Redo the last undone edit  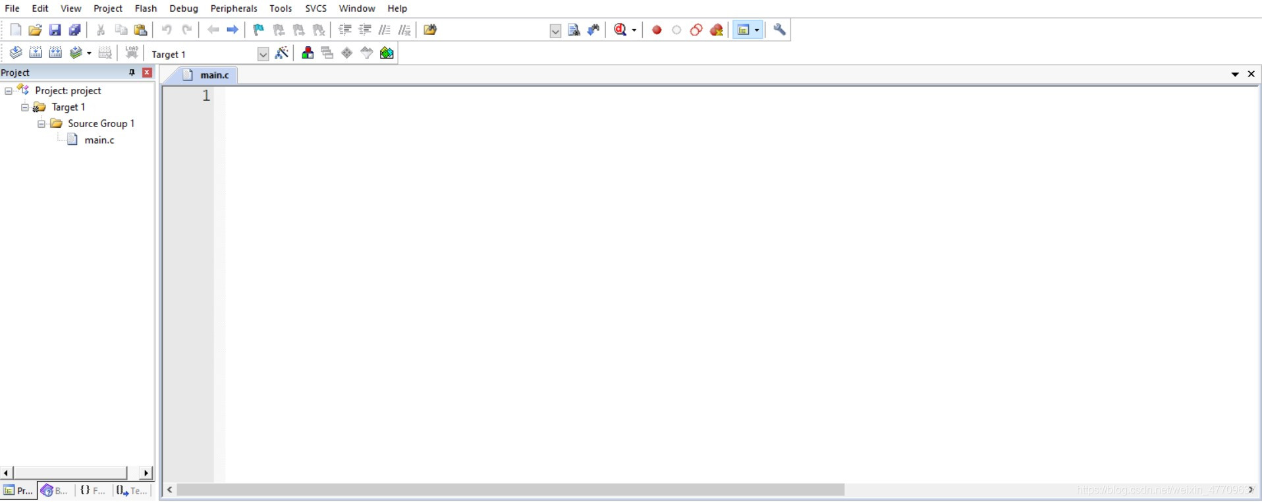point(186,30)
